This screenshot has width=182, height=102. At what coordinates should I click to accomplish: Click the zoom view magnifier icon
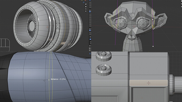point(86,4)
